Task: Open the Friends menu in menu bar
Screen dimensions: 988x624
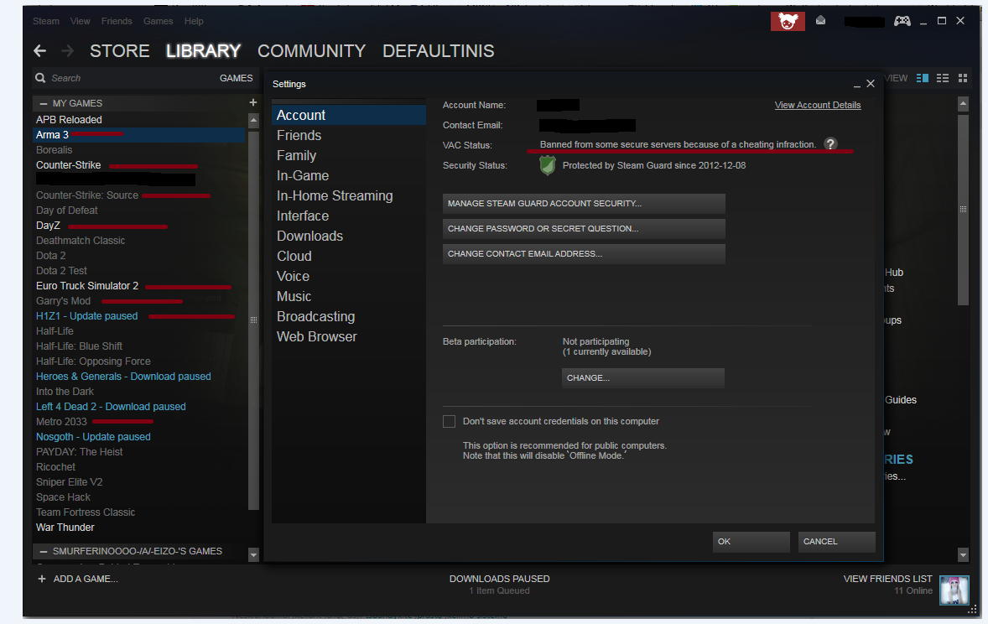Action: click(x=117, y=21)
